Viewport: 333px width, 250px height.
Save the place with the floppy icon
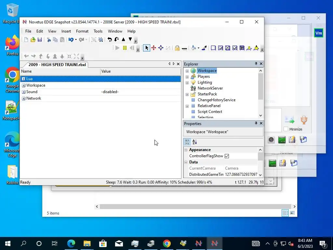coord(40,39)
